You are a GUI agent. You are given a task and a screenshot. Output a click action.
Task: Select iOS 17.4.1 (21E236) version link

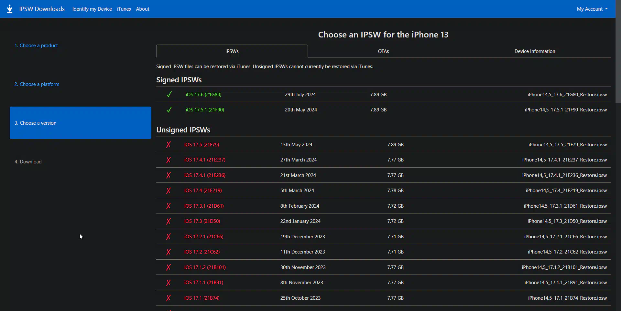(205, 175)
